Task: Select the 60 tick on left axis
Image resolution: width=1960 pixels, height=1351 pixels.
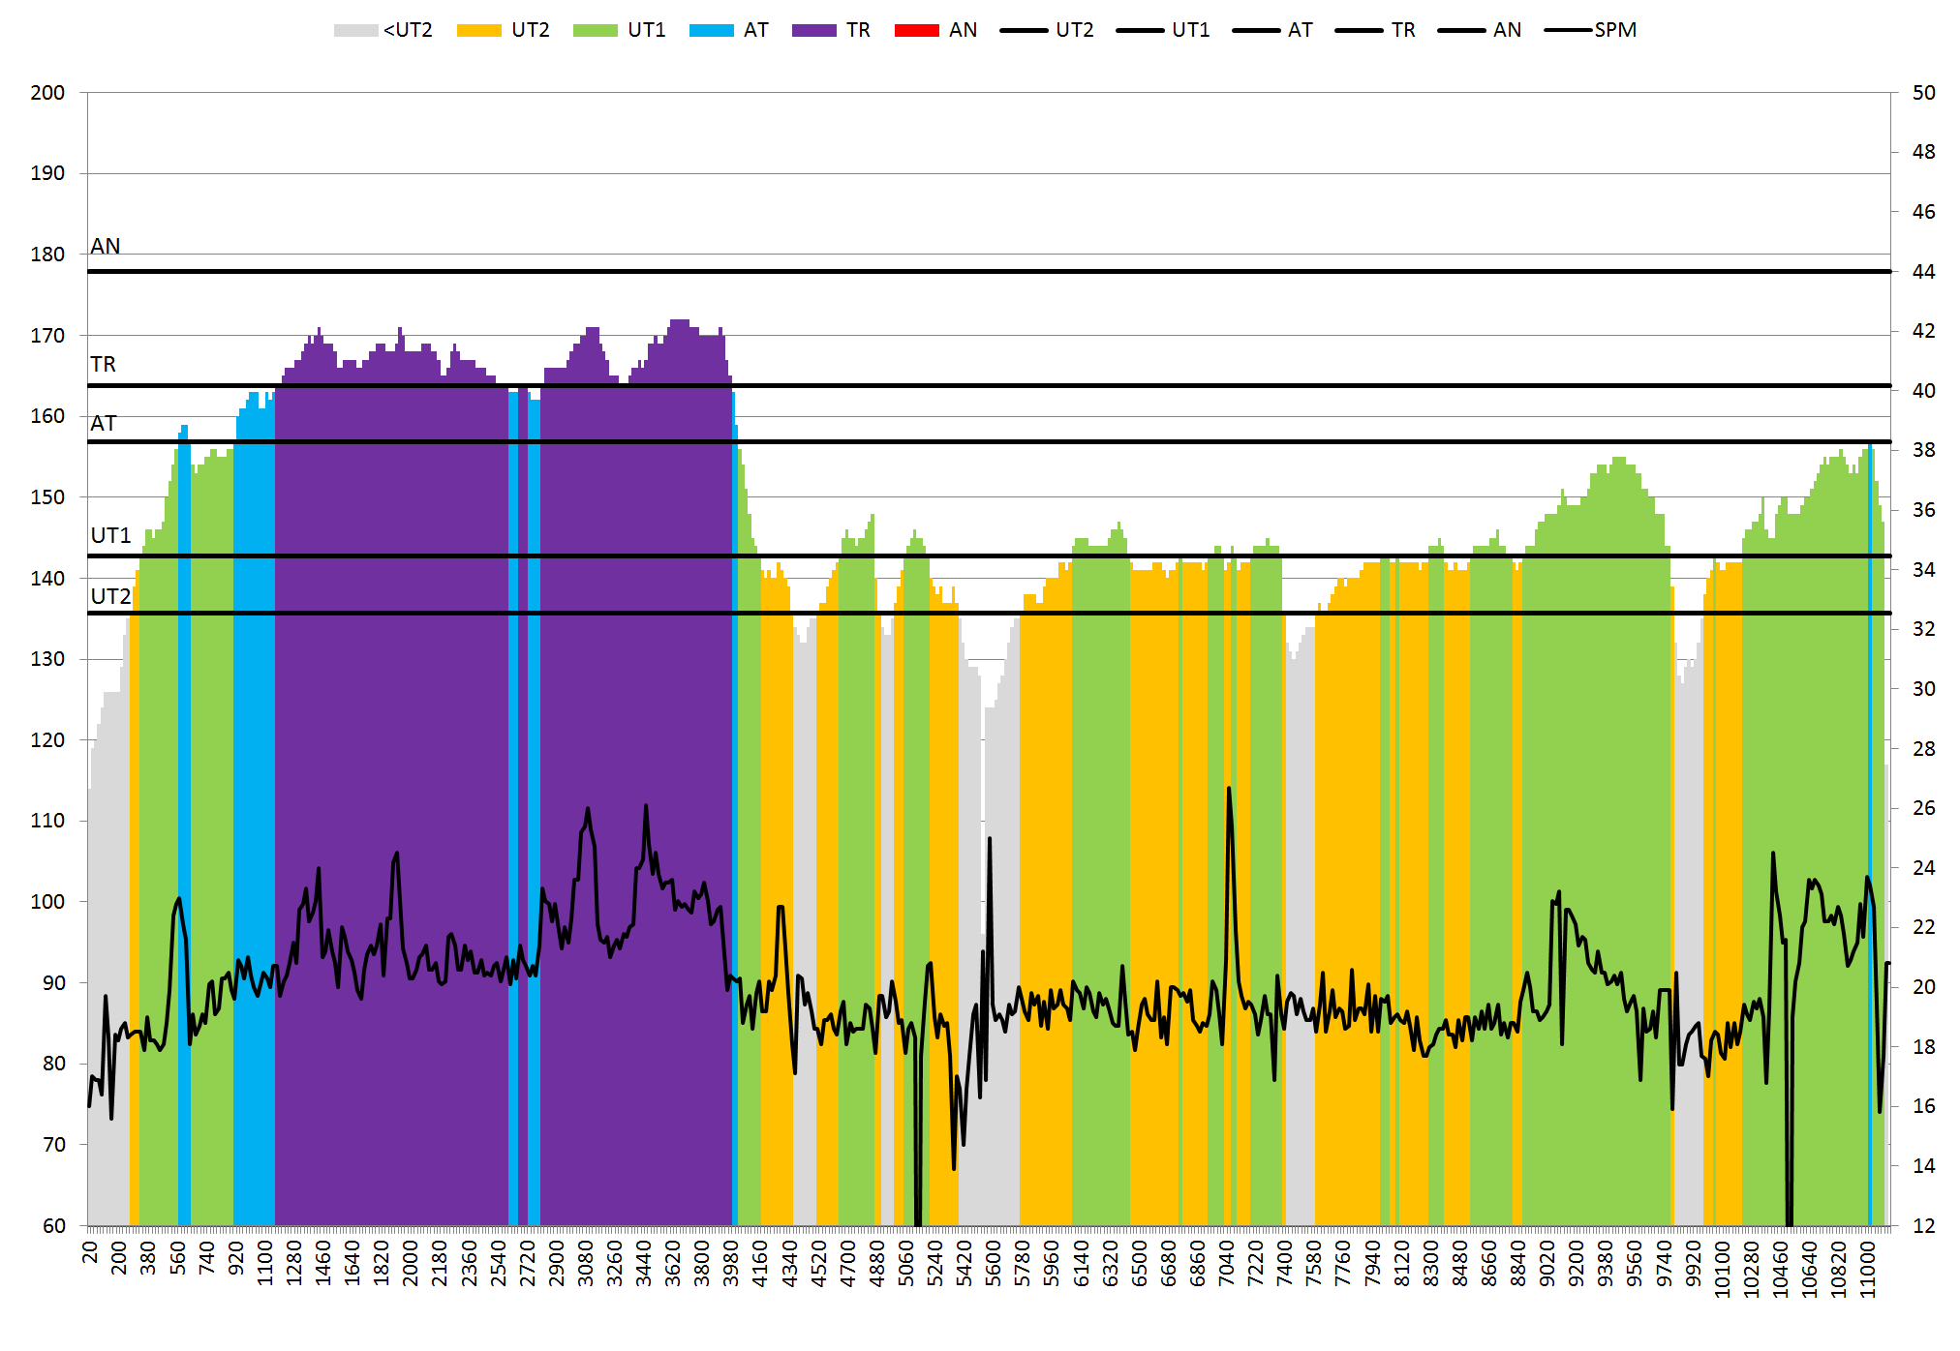Action: [54, 1226]
